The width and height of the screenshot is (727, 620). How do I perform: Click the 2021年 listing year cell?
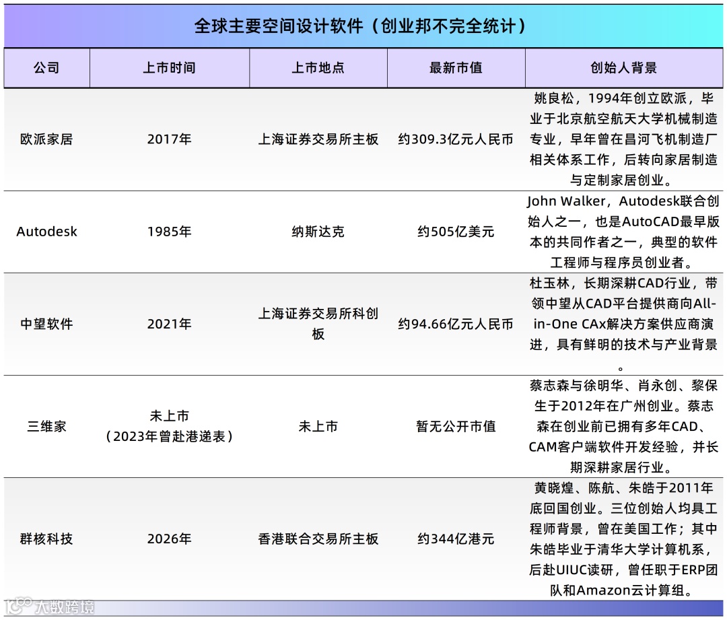[169, 324]
